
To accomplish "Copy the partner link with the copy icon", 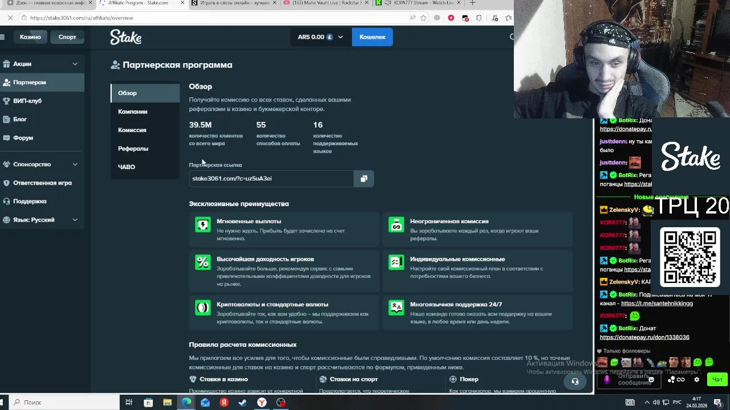I will coord(364,179).
